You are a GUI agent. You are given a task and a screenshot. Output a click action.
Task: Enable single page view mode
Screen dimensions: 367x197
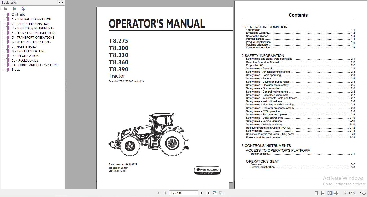point(316,193)
